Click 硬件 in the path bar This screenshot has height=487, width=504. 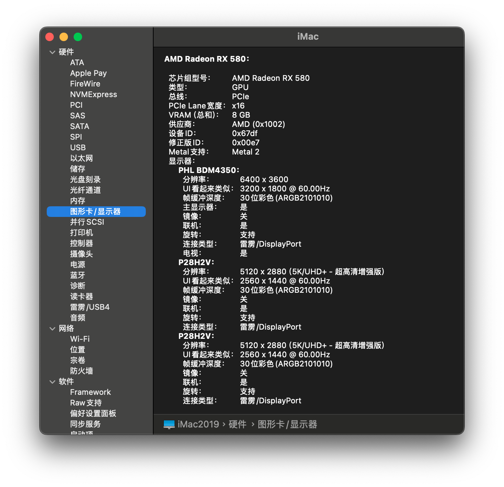[x=237, y=424]
